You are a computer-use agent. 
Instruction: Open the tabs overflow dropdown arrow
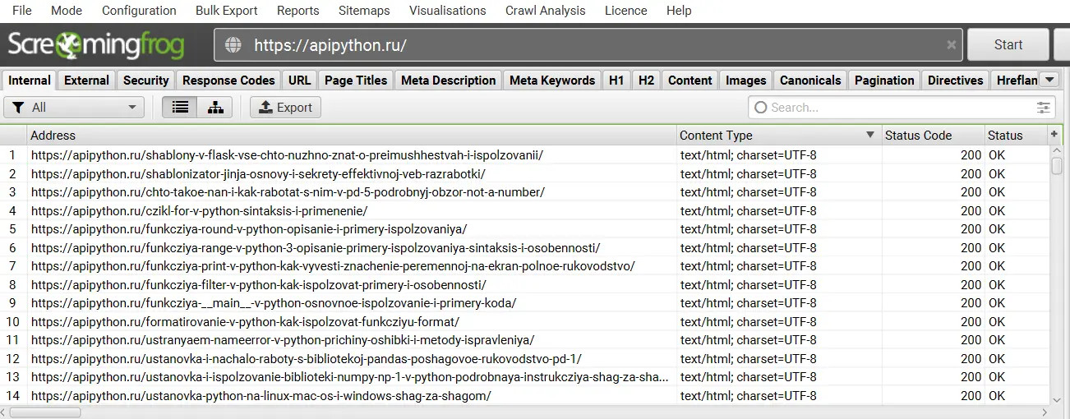point(1049,80)
